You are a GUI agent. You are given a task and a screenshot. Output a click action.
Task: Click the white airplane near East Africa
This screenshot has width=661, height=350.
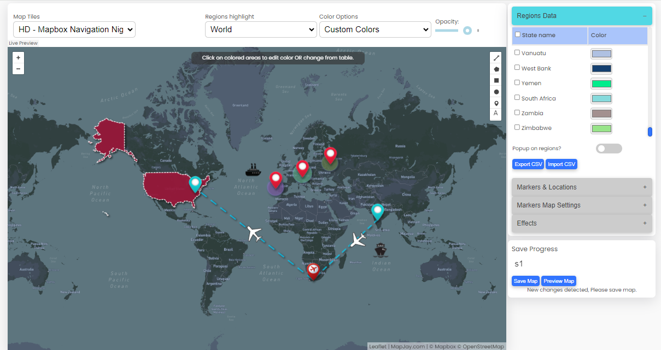[358, 239]
